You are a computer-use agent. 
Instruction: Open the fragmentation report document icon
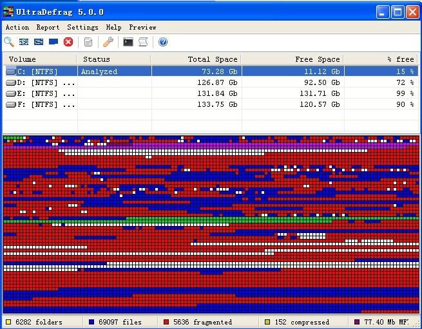tap(88, 42)
